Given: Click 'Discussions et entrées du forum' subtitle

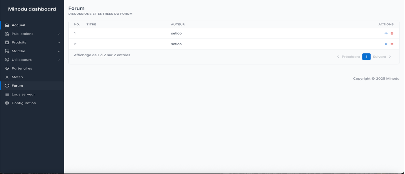Looking at the screenshot, I should click(x=100, y=14).
